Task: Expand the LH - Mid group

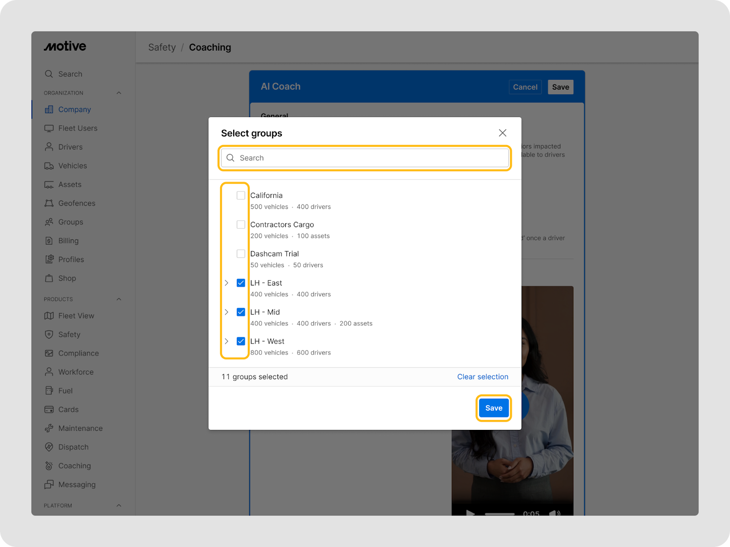Action: pyautogui.click(x=226, y=312)
